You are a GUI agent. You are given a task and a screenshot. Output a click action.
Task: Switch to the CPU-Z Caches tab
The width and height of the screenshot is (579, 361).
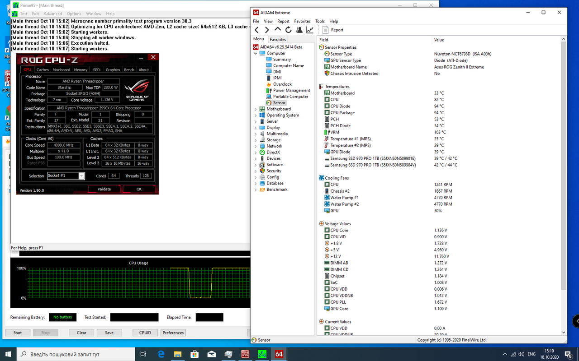pos(43,70)
